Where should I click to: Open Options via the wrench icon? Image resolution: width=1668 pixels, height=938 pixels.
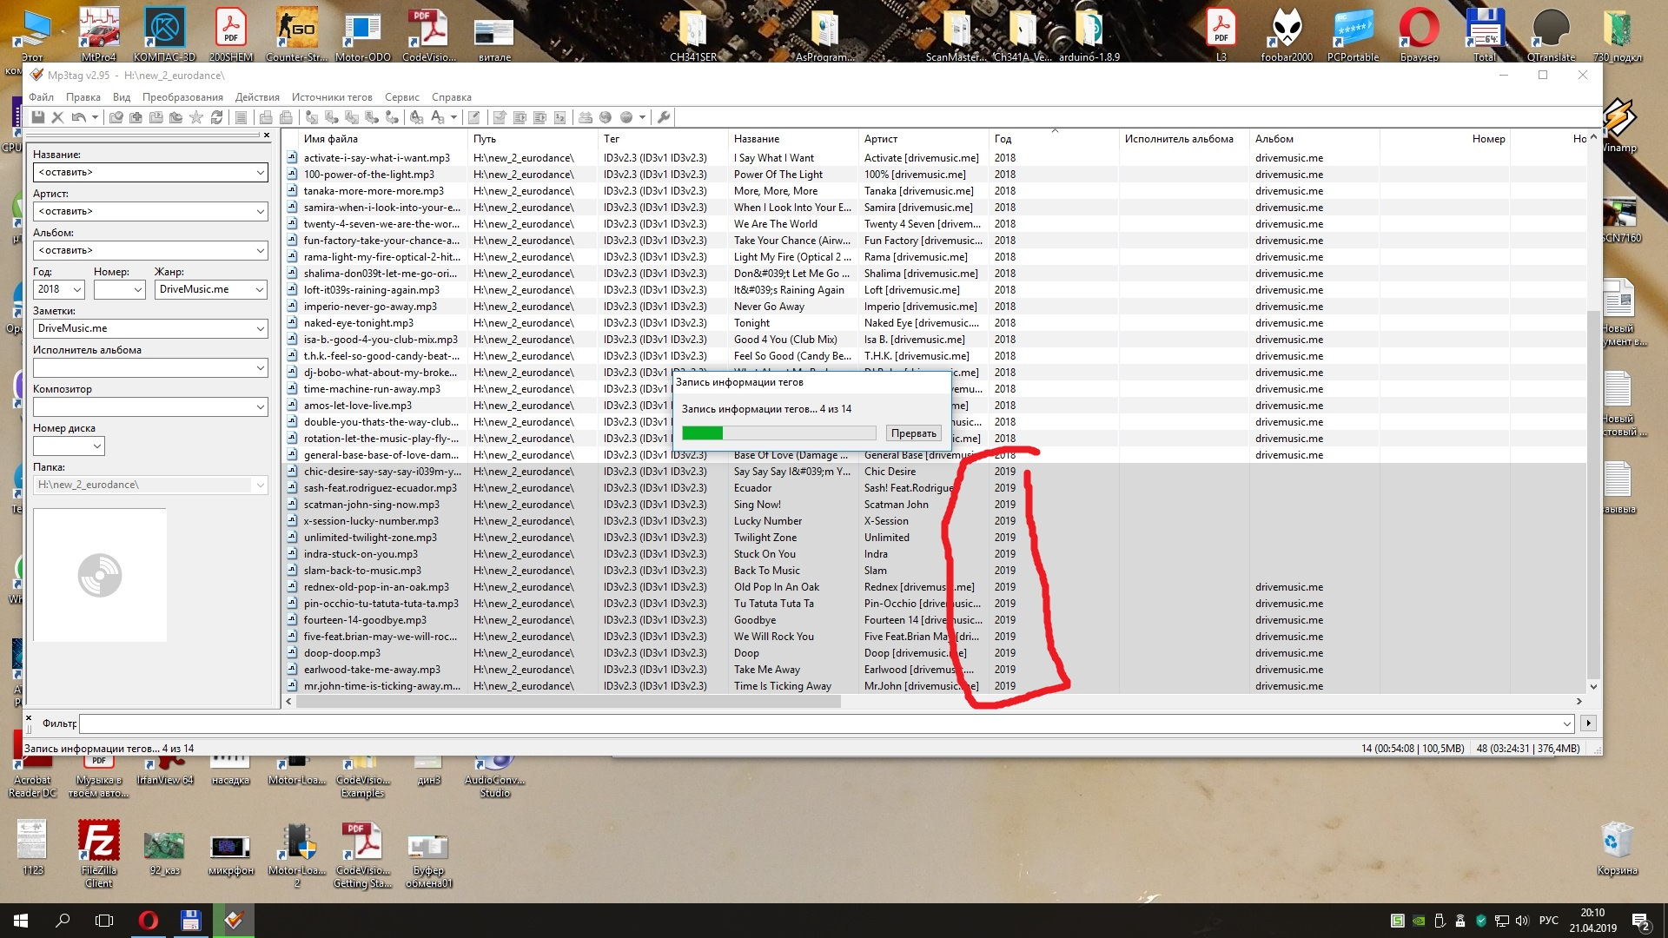[x=664, y=117]
